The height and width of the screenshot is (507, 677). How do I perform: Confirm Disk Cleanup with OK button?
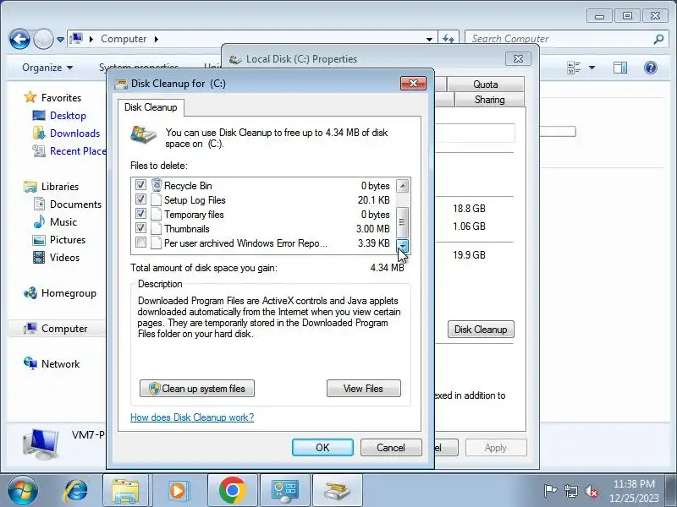[x=322, y=448]
